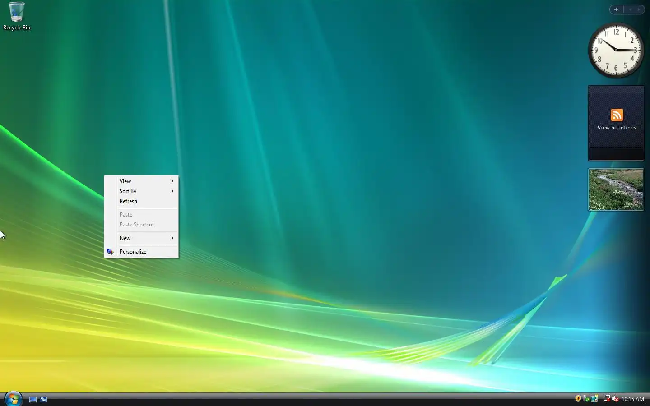The image size is (650, 406).
Task: Click the Add Gadgets plus button
Action: (x=616, y=9)
